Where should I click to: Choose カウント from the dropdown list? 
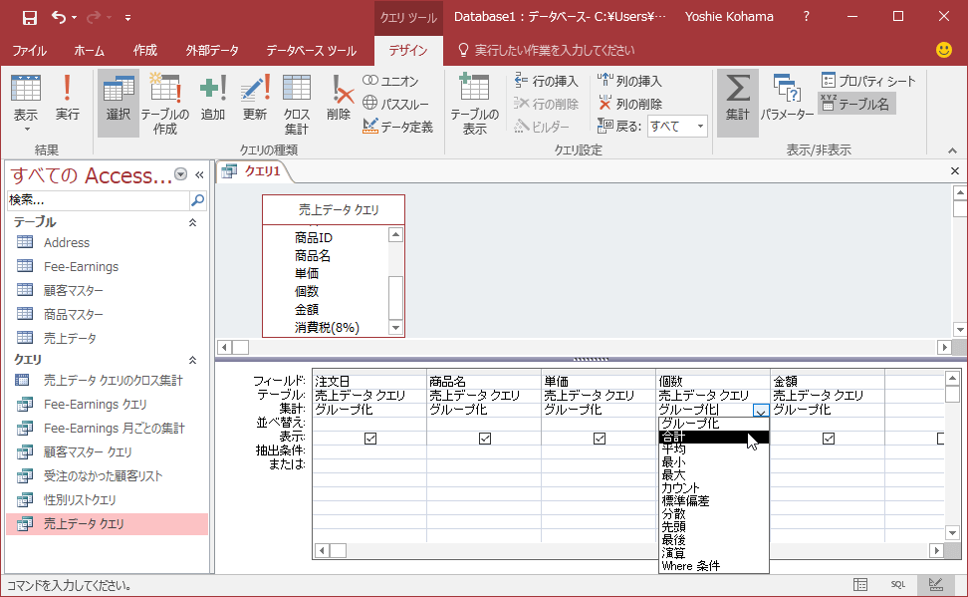click(x=714, y=488)
